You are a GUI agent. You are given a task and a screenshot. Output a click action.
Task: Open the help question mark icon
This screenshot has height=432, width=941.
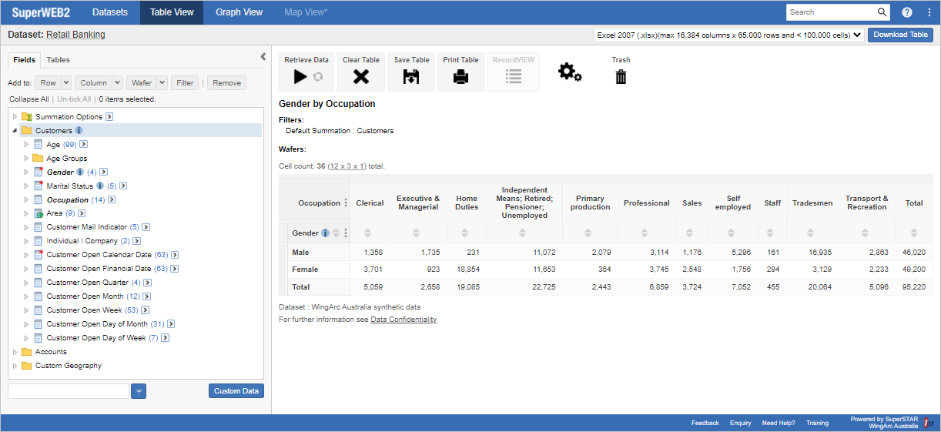pyautogui.click(x=907, y=12)
